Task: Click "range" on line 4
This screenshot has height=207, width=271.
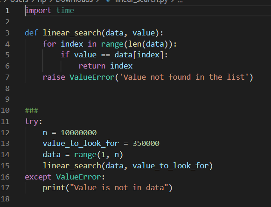Action: [x=112, y=44]
